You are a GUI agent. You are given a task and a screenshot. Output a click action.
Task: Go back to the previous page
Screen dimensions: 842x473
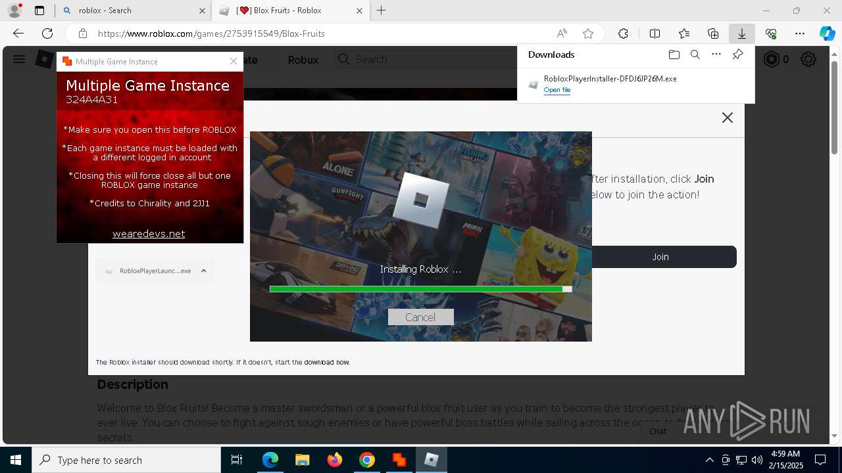click(x=18, y=34)
